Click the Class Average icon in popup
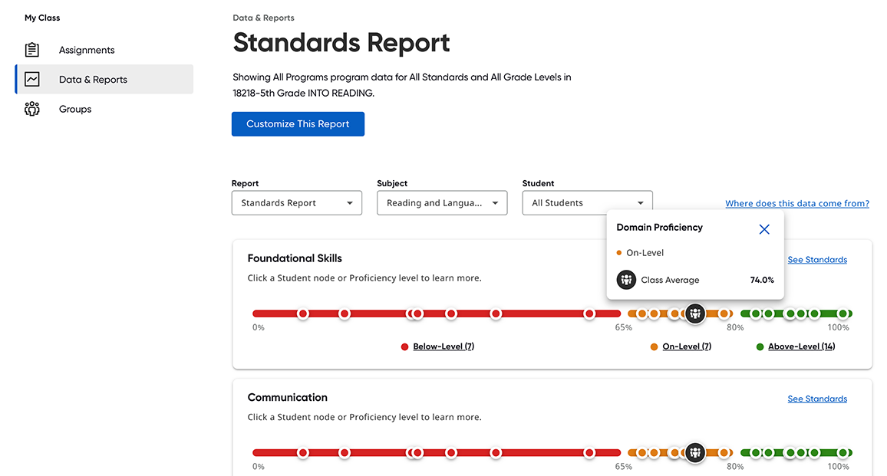This screenshot has height=476, width=887. tap(626, 280)
